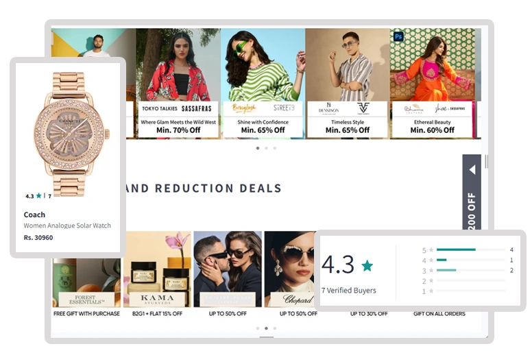Select third dot of top banner carousel
The width and height of the screenshot is (532, 355).
(275, 148)
